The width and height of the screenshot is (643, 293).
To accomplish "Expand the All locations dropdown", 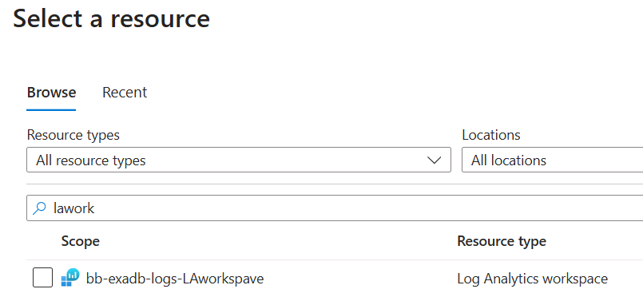I will 553,160.
